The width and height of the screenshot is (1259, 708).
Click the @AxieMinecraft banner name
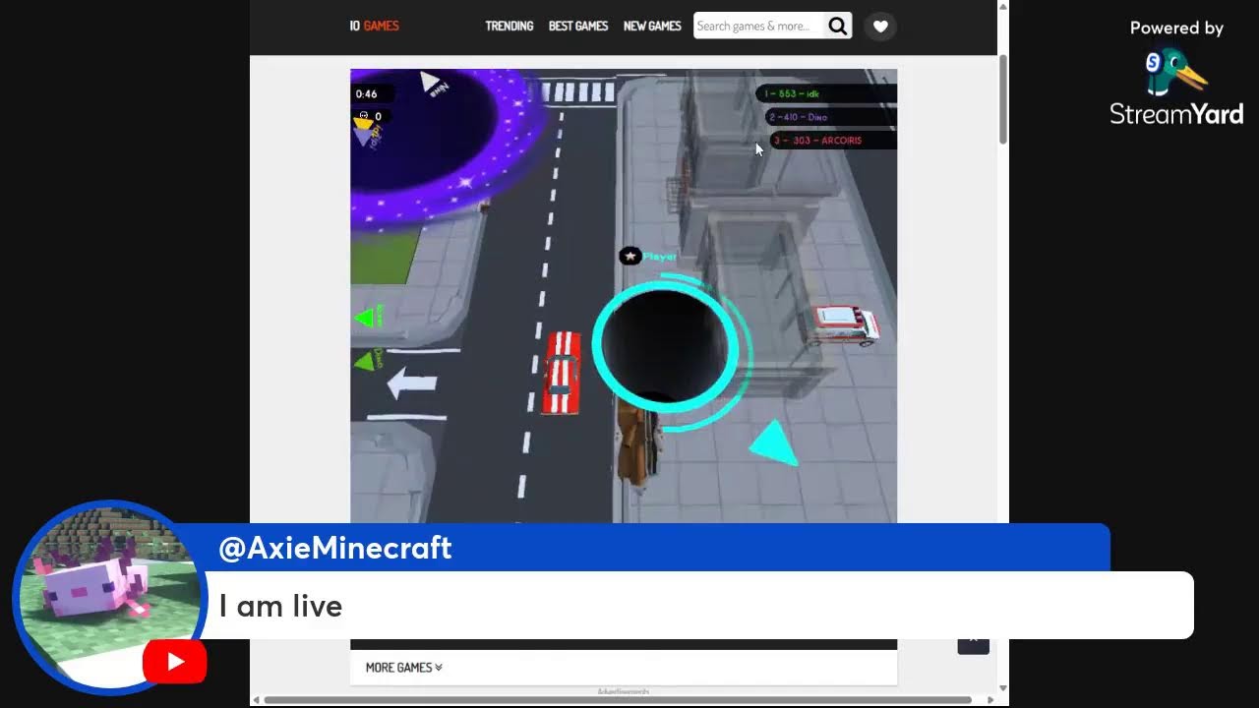click(335, 549)
